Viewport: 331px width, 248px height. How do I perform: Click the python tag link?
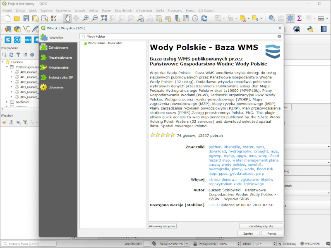coord(215,147)
